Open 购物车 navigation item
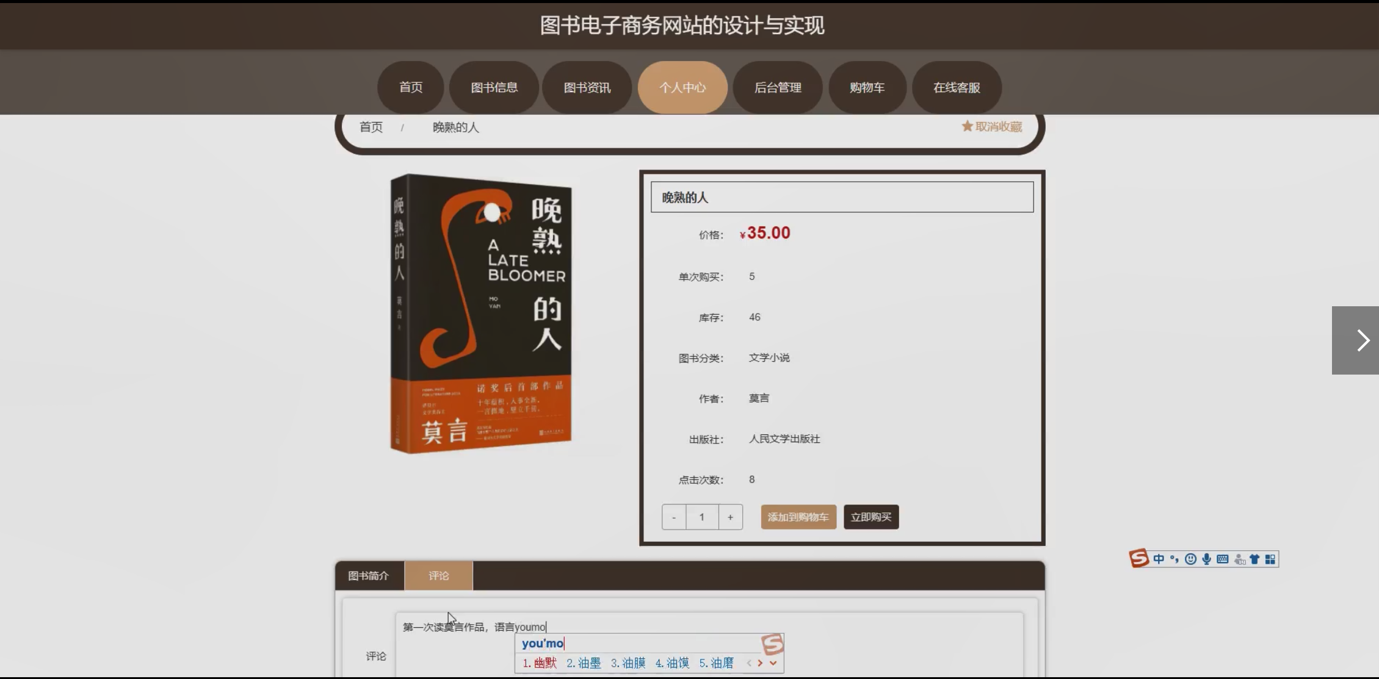 click(867, 87)
